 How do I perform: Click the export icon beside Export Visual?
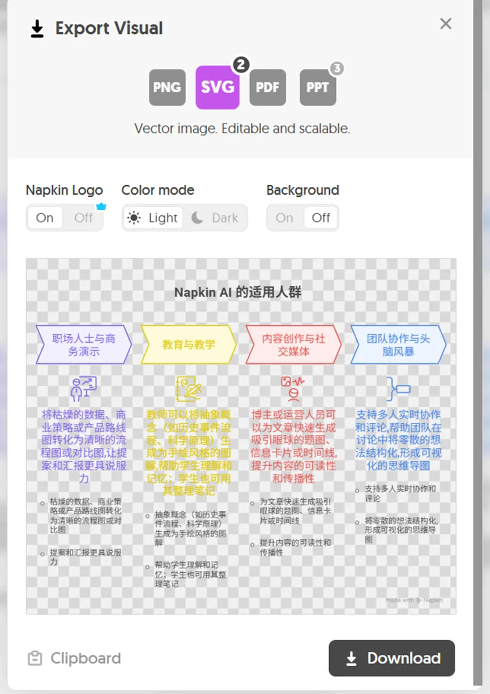37,29
